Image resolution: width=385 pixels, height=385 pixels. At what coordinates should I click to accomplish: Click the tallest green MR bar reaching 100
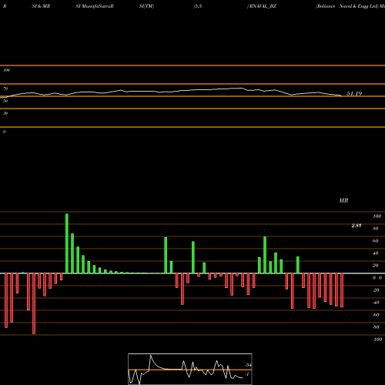67,243
